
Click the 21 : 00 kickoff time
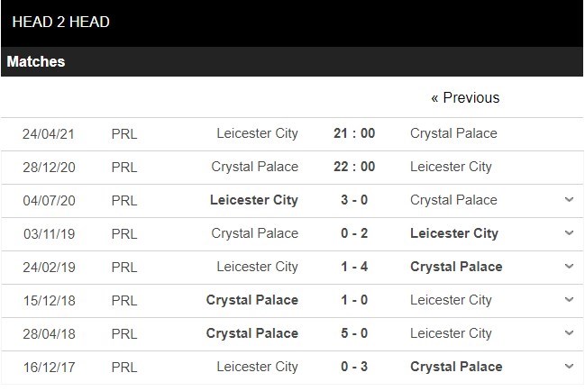click(354, 133)
